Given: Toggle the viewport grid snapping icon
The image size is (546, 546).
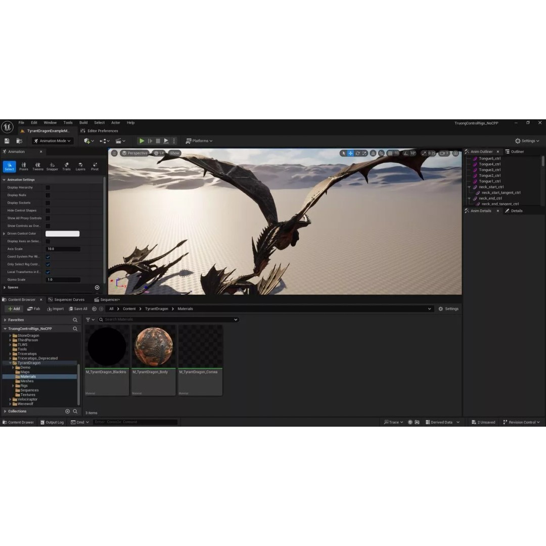Looking at the screenshot, I should [390, 153].
